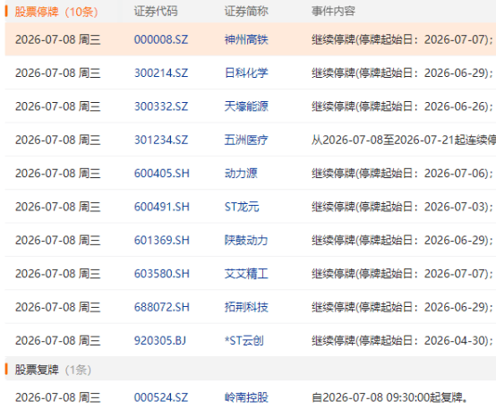Click the 证券简称 column header
This screenshot has height=409, width=496.
point(246,12)
